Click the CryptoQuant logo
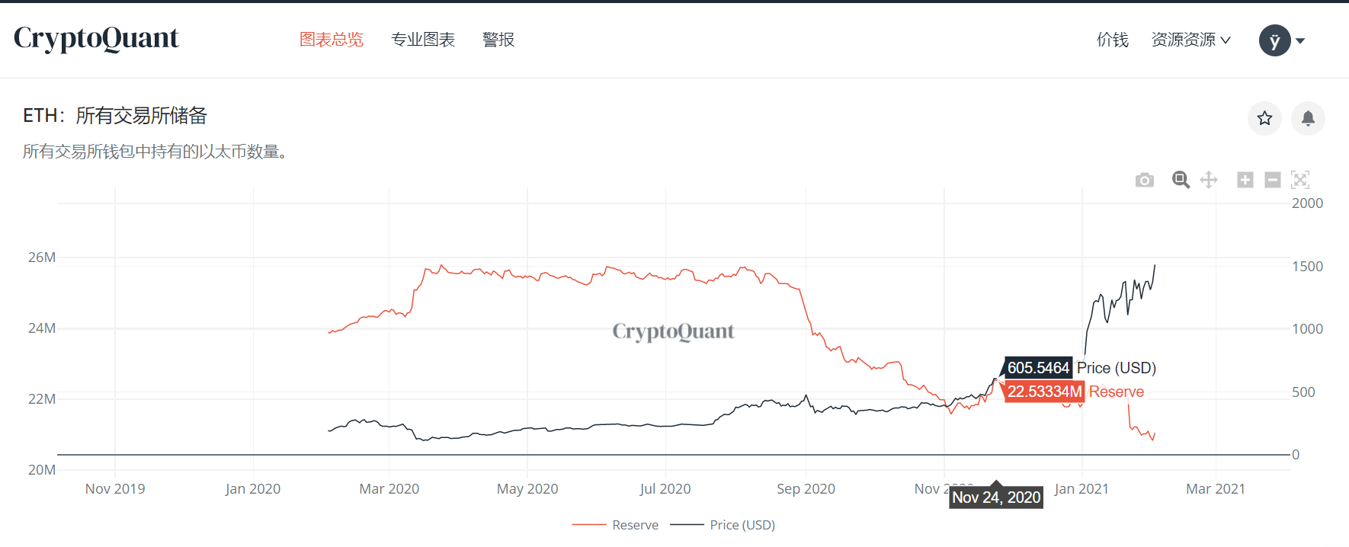The width and height of the screenshot is (1349, 547). tap(95, 38)
